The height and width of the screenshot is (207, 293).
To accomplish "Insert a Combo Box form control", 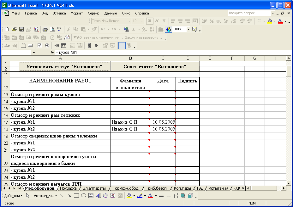I will (x=63, y=45).
